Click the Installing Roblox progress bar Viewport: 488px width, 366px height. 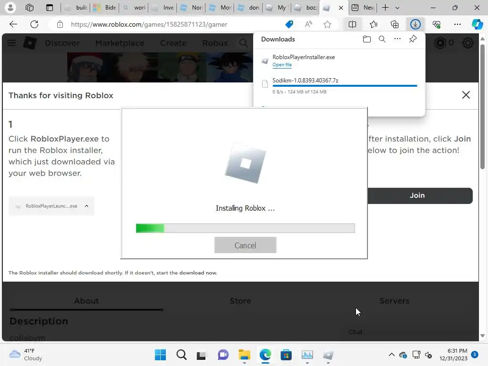245,228
